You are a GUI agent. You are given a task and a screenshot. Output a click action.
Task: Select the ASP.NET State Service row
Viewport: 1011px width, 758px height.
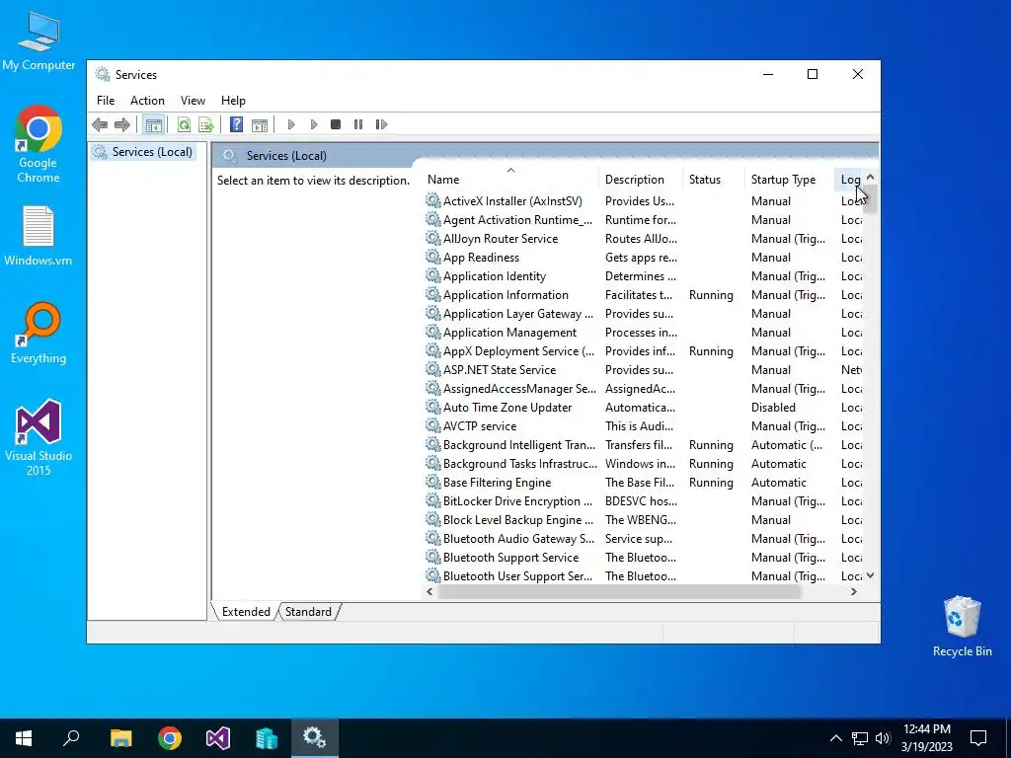[x=644, y=369]
